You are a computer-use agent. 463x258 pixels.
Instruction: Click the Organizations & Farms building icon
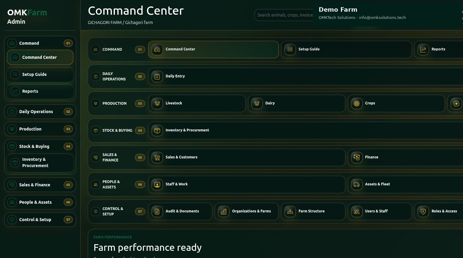(224, 211)
